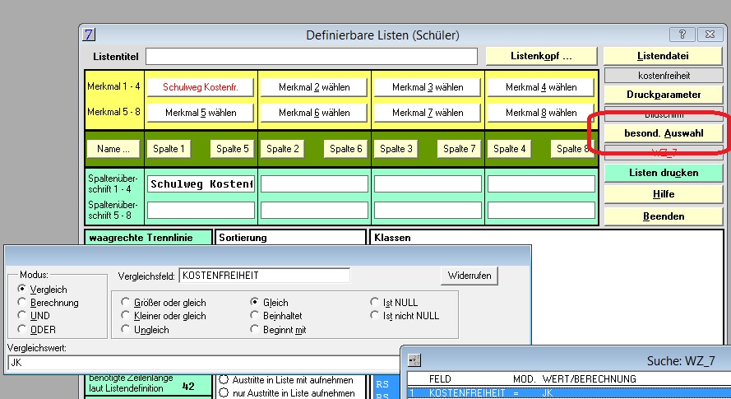Open Hilfe
Image resolution: width=731 pixels, height=399 pixels.
(x=663, y=194)
